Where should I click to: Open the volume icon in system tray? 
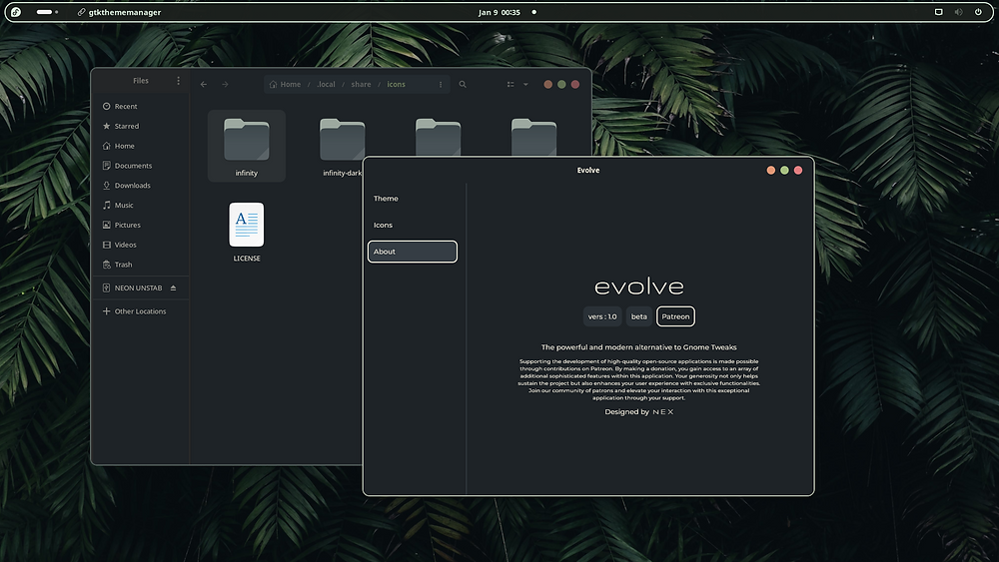tap(958, 12)
